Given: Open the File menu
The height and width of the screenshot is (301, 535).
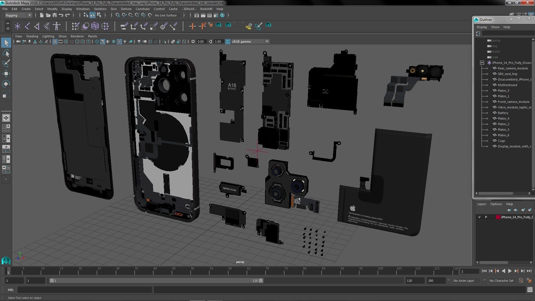Looking at the screenshot, I should pyautogui.click(x=5, y=9).
